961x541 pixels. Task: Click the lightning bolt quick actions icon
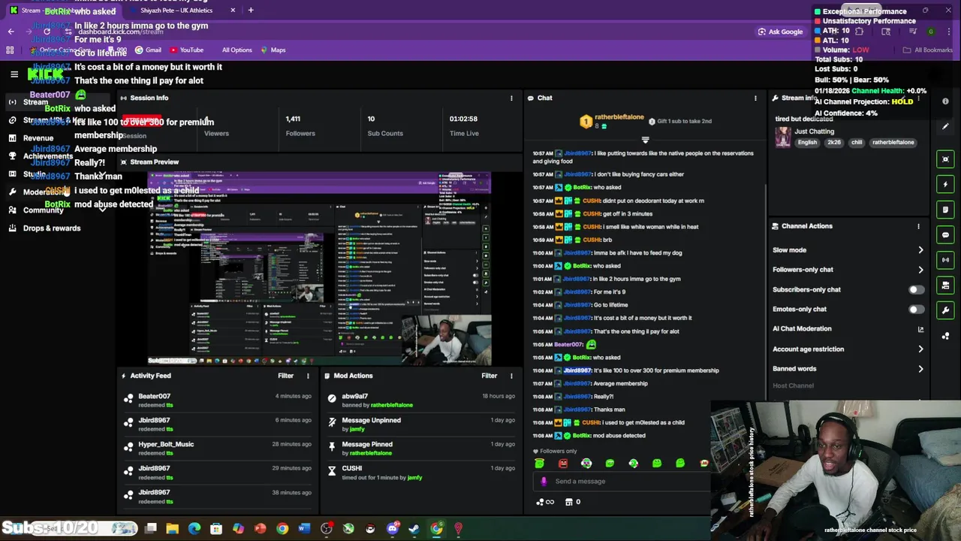point(945,184)
